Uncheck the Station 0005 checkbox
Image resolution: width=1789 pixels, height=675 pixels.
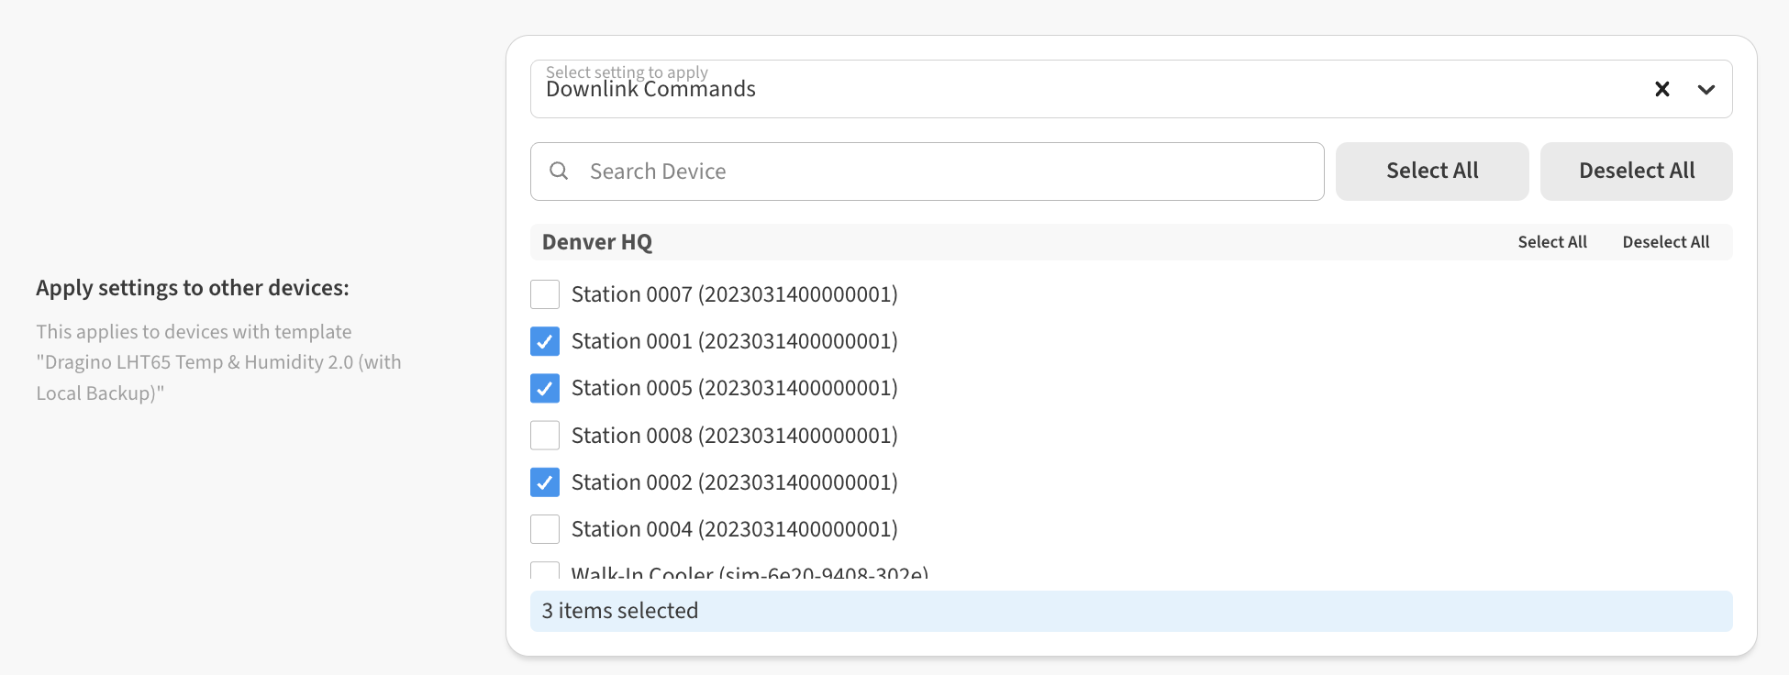545,388
